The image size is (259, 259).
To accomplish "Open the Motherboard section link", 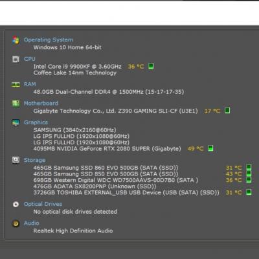I will pos(41,103).
